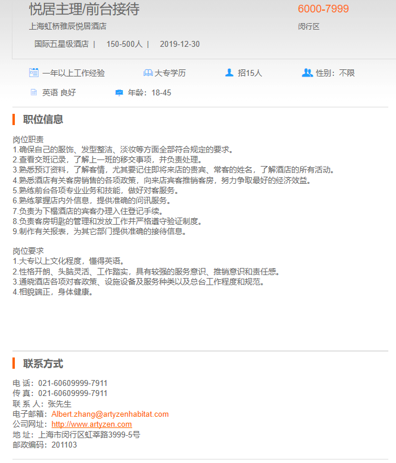The height and width of the screenshot is (463, 396).
Task: Click the single person icon beside 招15人
Action: tap(229, 73)
